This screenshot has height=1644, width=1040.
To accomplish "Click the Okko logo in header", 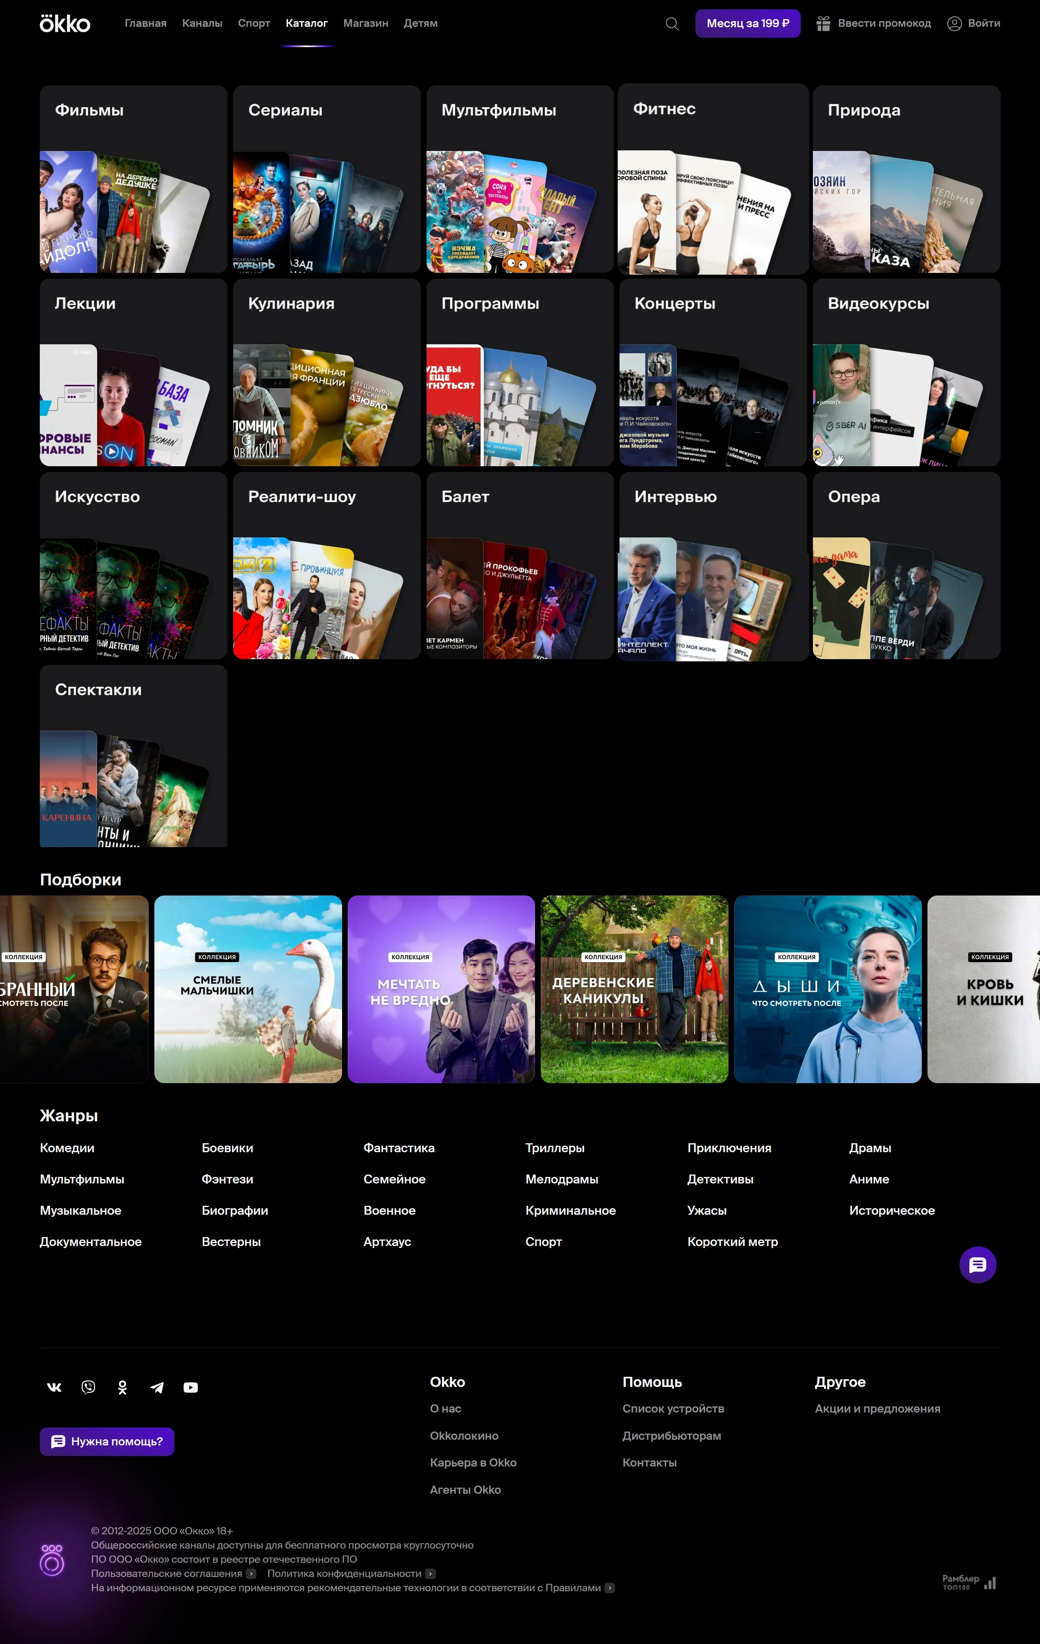I will tap(65, 23).
